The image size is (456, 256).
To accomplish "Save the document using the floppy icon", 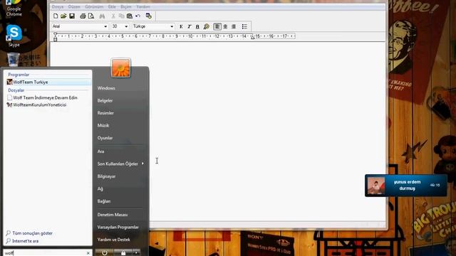I will (x=72, y=16).
